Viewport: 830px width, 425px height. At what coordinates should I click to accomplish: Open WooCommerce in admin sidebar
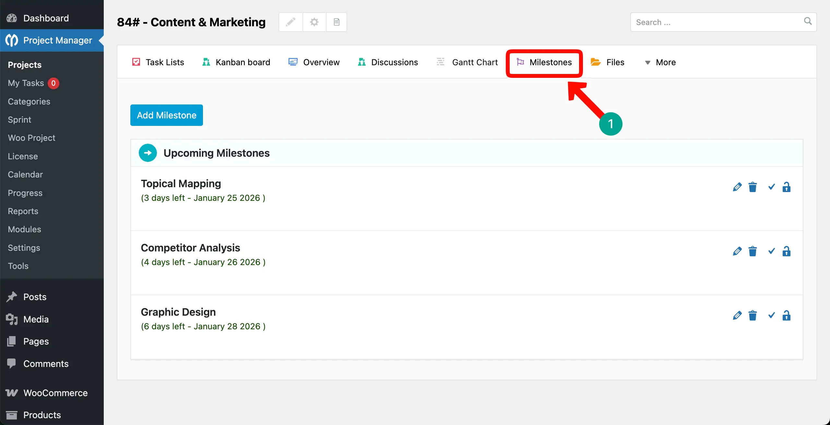(x=55, y=393)
